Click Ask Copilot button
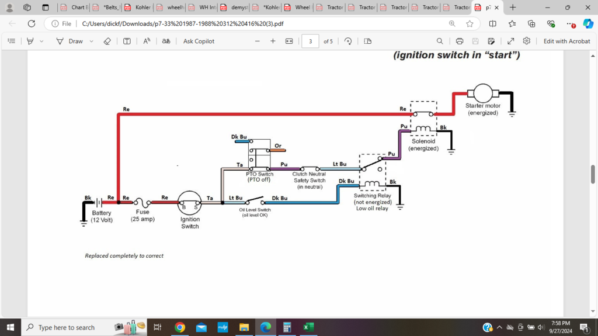 [199, 41]
